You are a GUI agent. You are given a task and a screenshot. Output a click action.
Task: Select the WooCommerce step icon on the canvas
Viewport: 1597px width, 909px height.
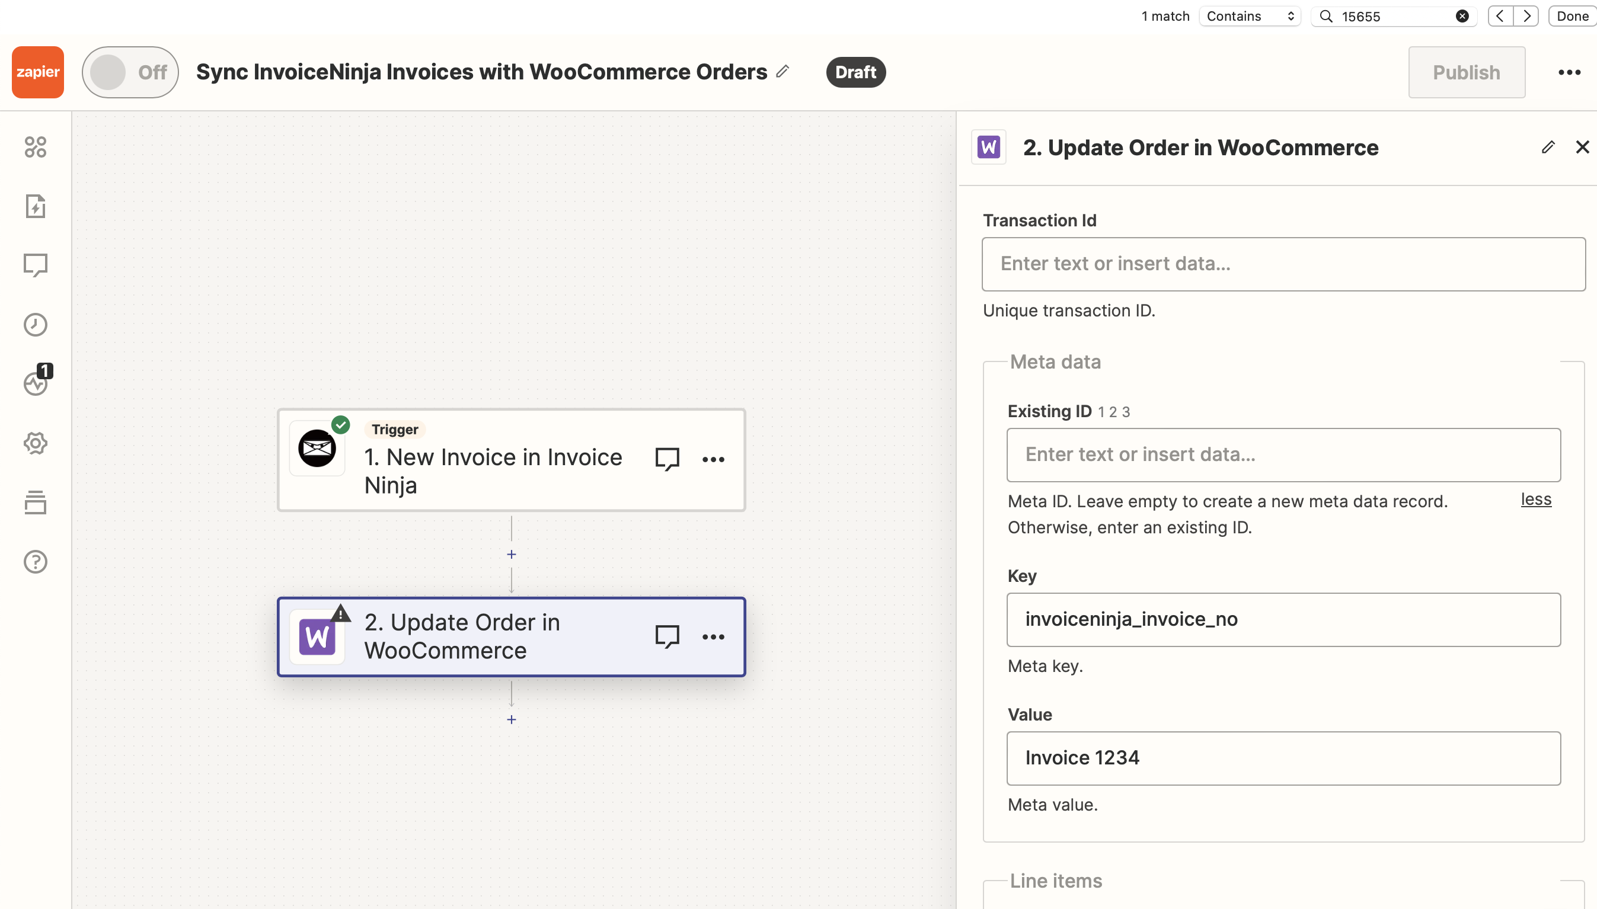coord(317,637)
